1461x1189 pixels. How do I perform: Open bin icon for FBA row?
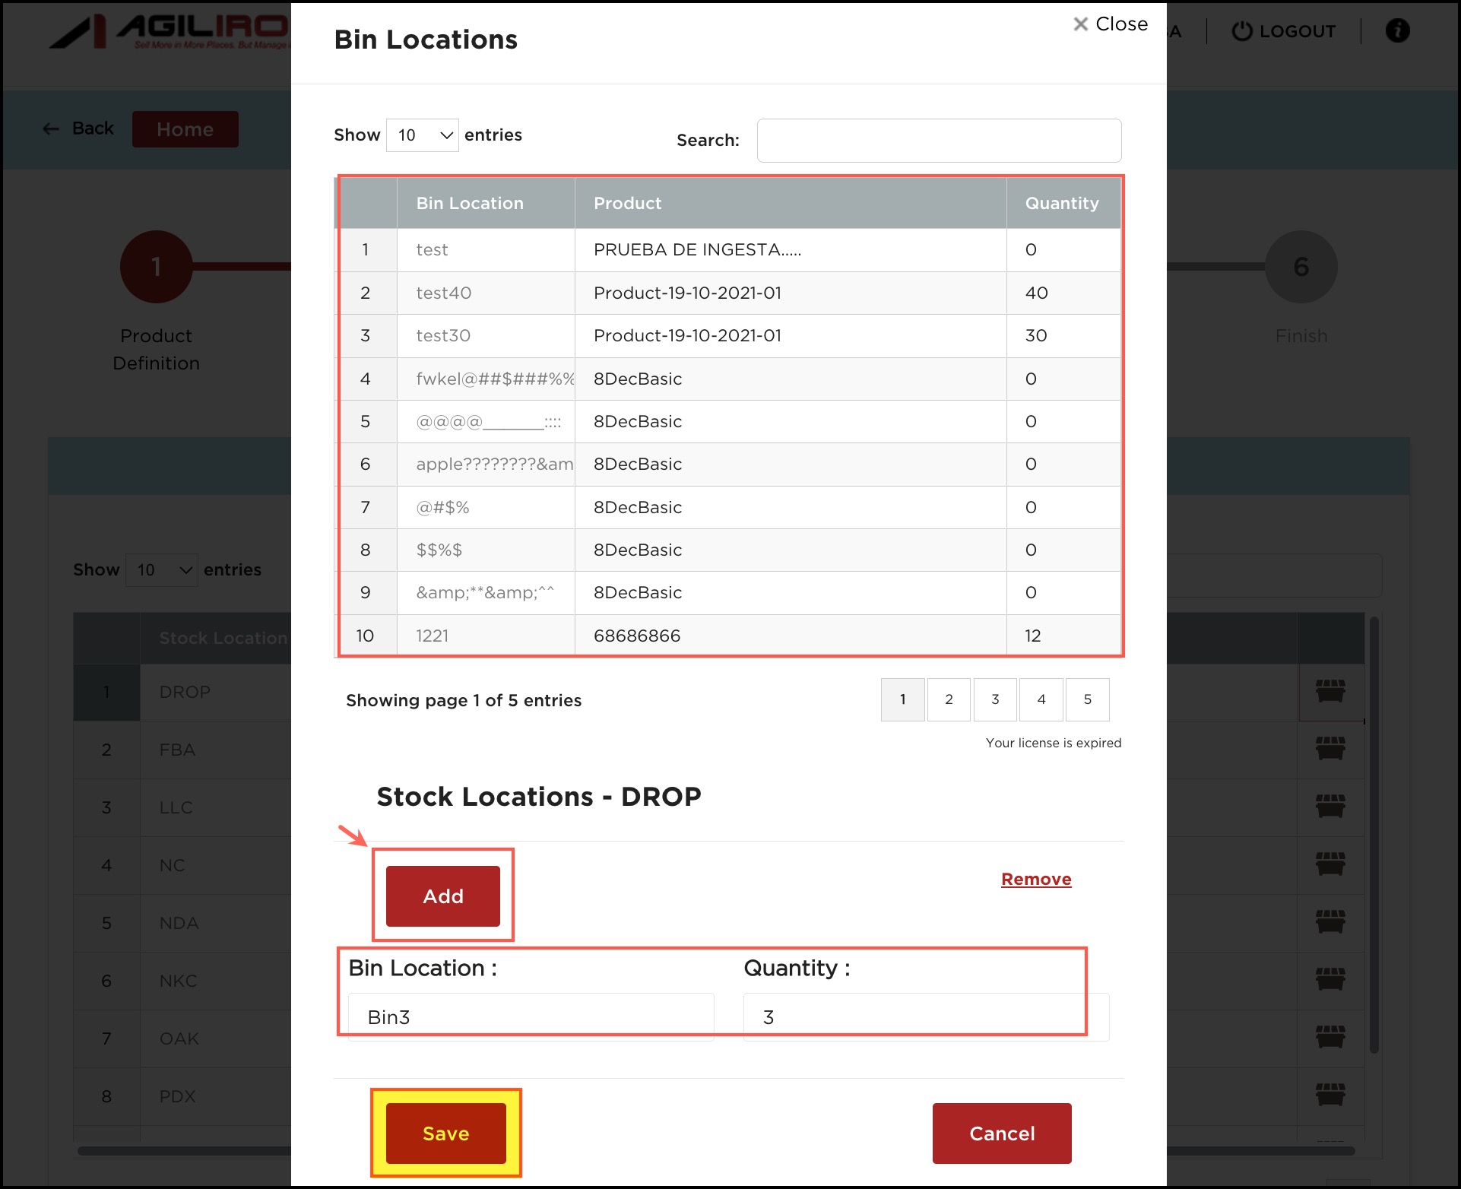(1330, 749)
